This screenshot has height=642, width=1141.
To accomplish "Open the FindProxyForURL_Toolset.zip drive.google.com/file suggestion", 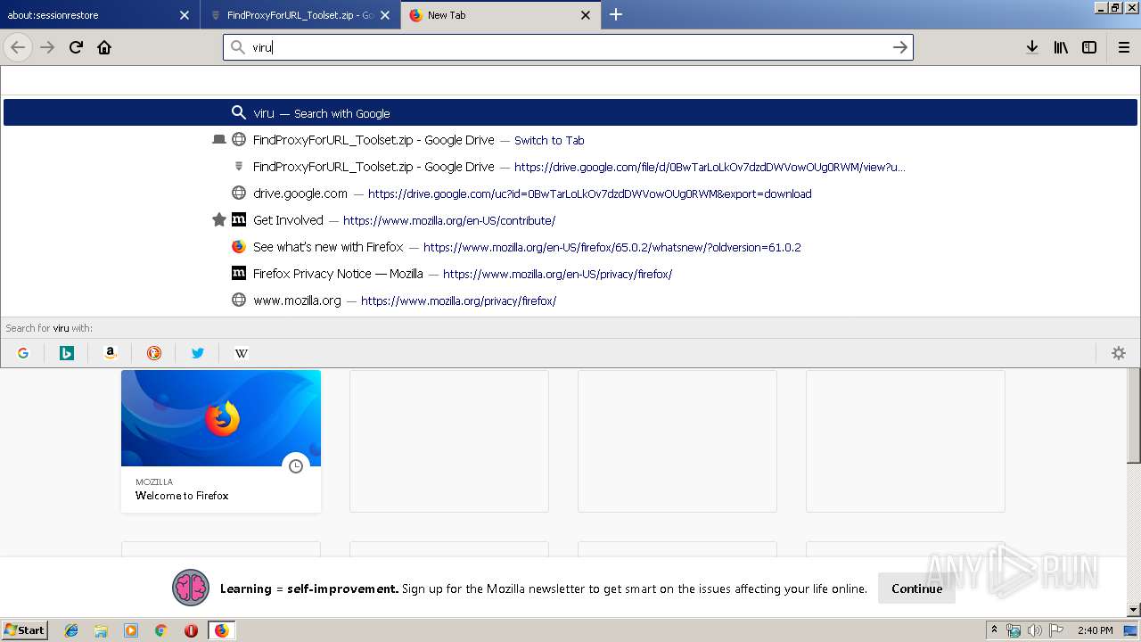I will (x=570, y=167).
